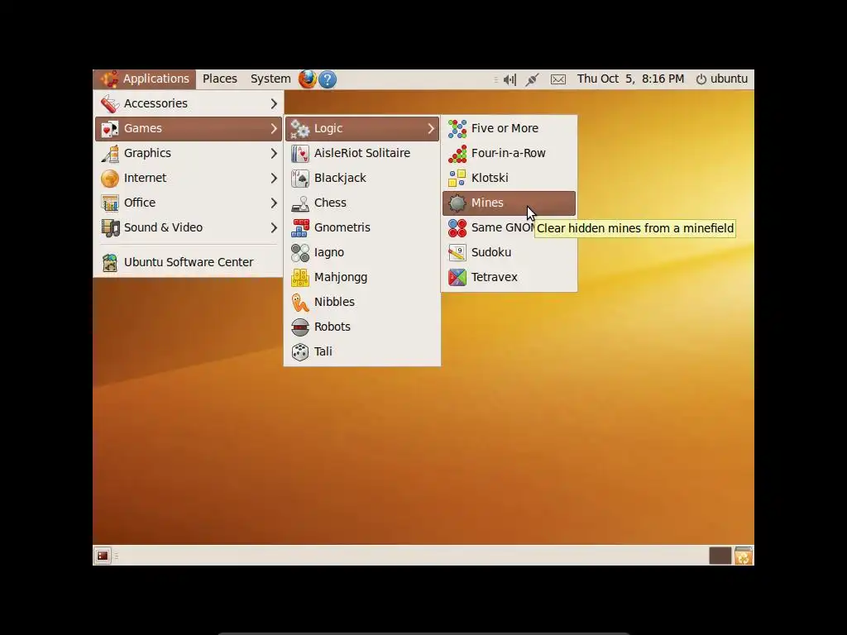Click the Robots icon
The width and height of the screenshot is (847, 635).
pos(299,327)
